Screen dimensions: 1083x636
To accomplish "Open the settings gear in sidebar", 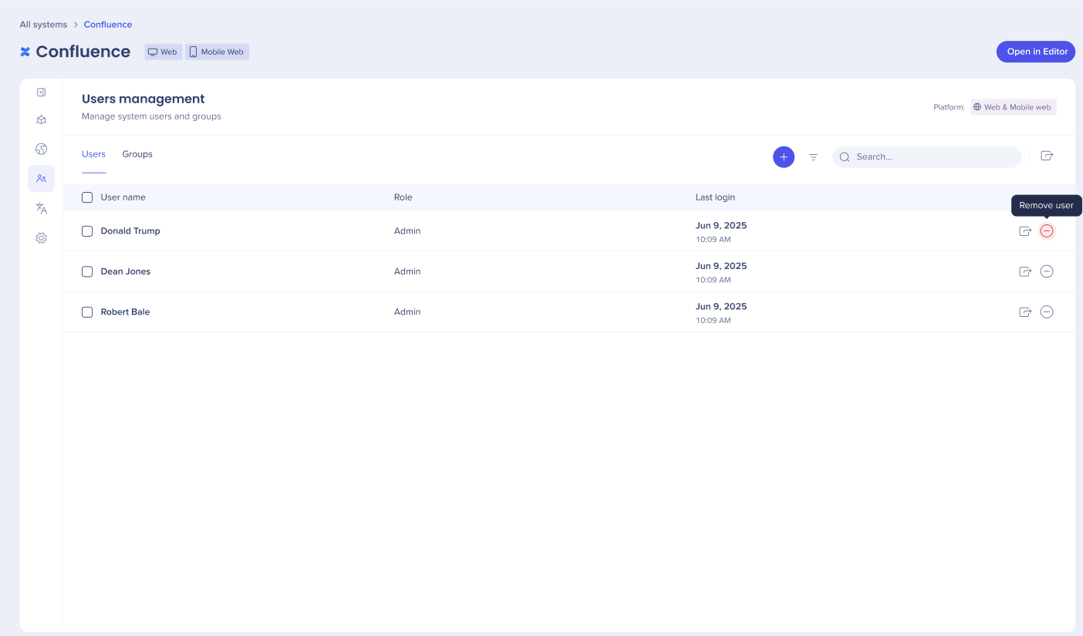I will click(x=42, y=238).
